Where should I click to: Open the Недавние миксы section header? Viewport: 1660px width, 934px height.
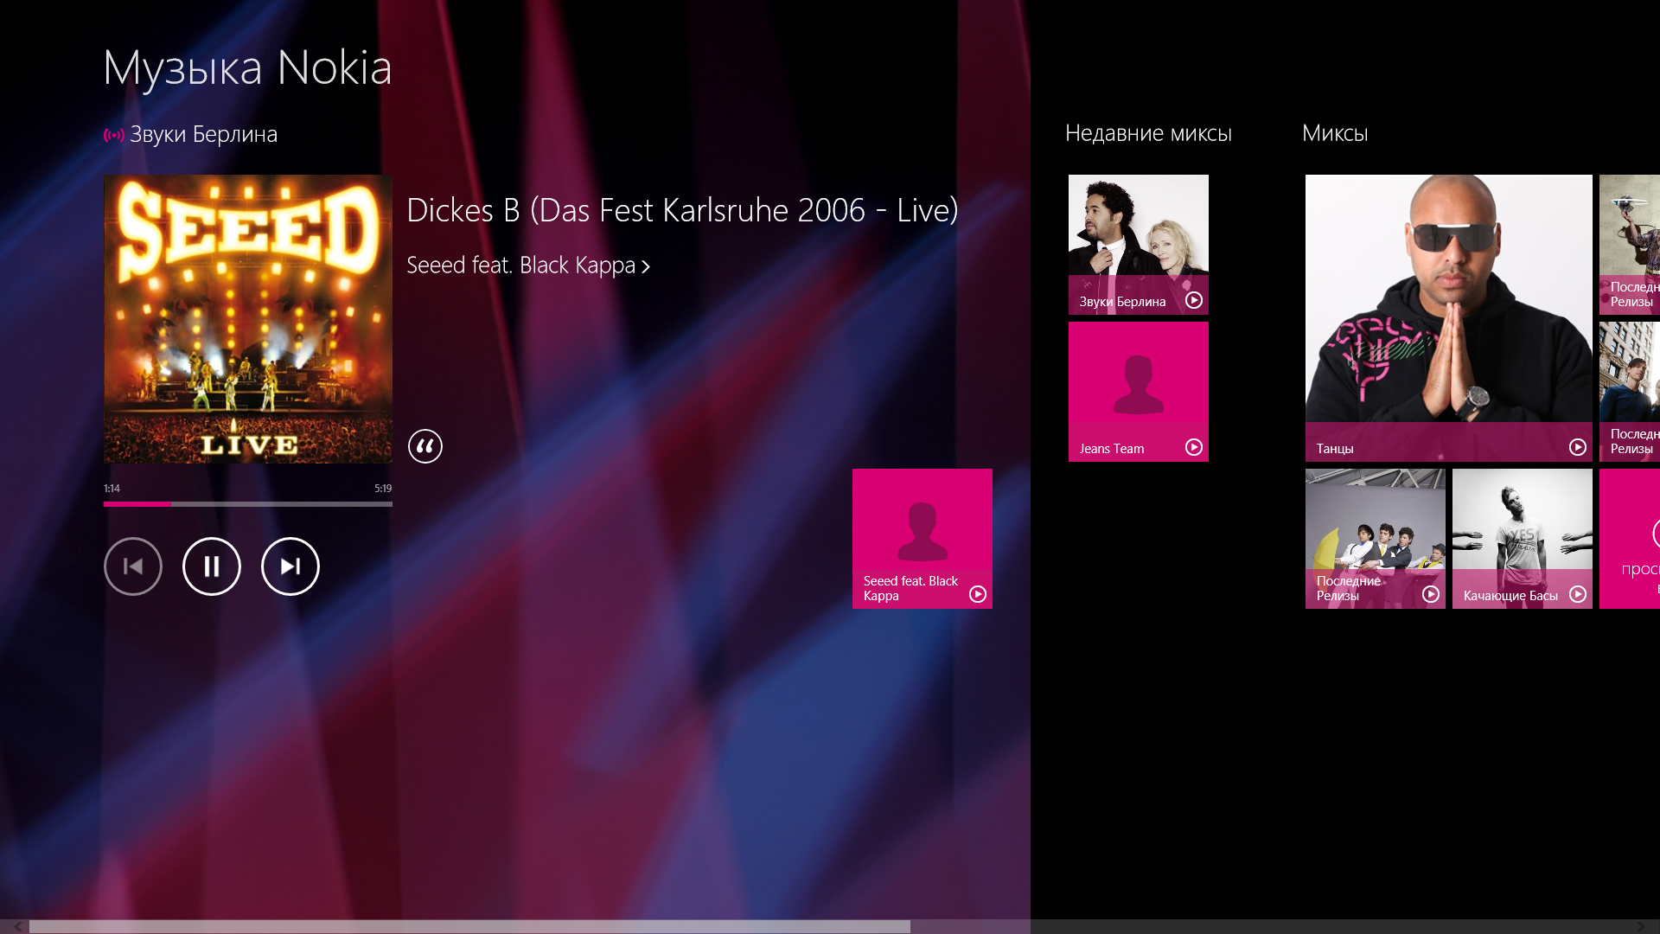(x=1147, y=133)
